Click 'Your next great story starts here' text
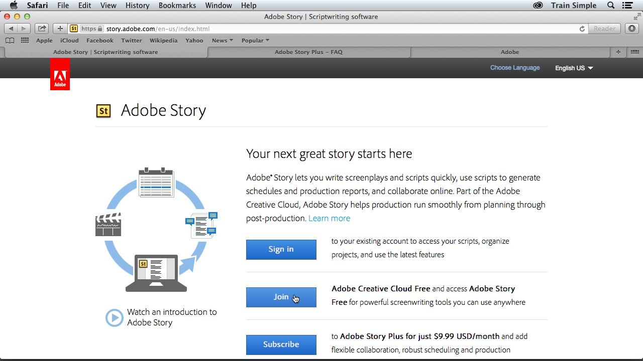Screen dimensions: 643x361 pos(329,153)
